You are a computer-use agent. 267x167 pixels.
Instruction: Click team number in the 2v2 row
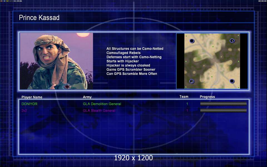coord(187,110)
